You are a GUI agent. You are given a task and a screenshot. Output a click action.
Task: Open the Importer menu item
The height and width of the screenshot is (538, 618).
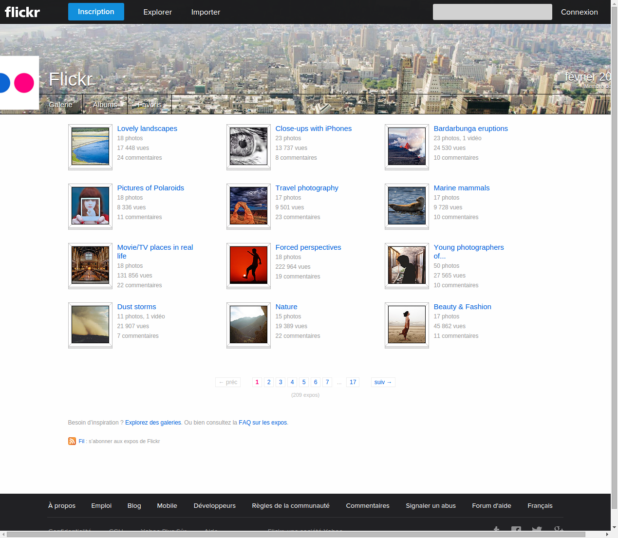coord(206,12)
